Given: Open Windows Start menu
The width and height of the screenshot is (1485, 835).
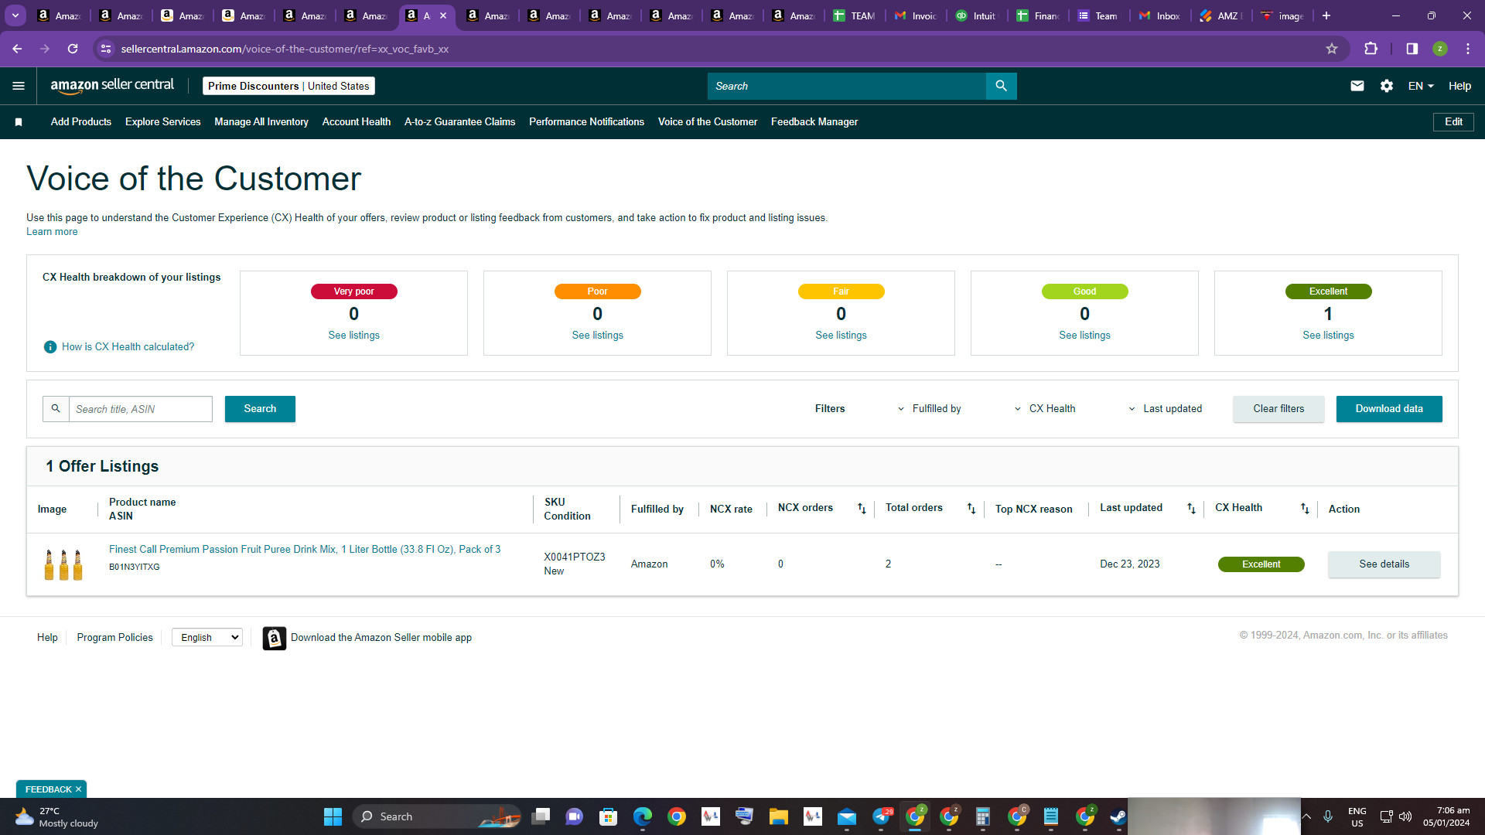Looking at the screenshot, I should click(x=333, y=816).
